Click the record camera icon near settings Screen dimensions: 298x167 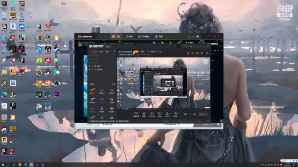click(x=186, y=114)
